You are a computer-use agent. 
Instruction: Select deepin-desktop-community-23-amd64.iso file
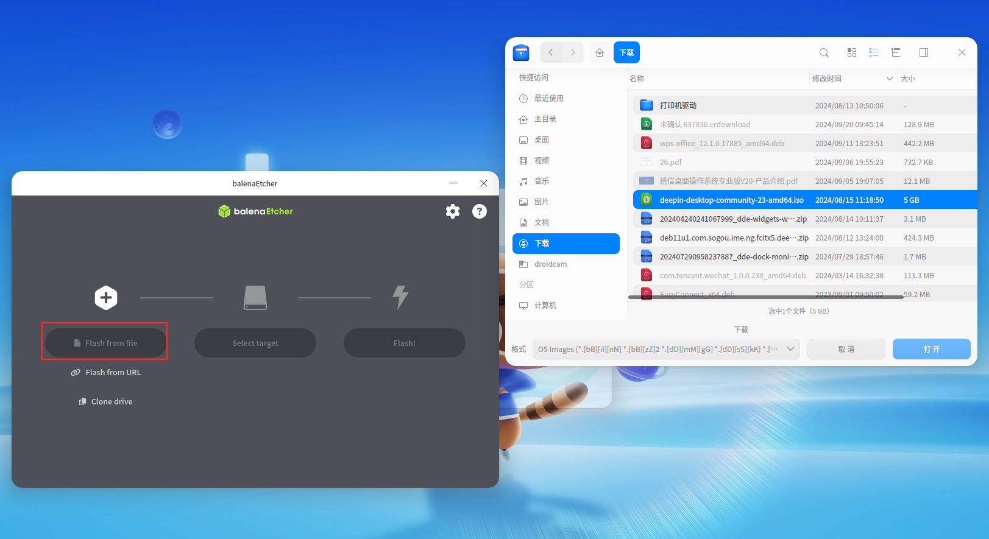805,200
